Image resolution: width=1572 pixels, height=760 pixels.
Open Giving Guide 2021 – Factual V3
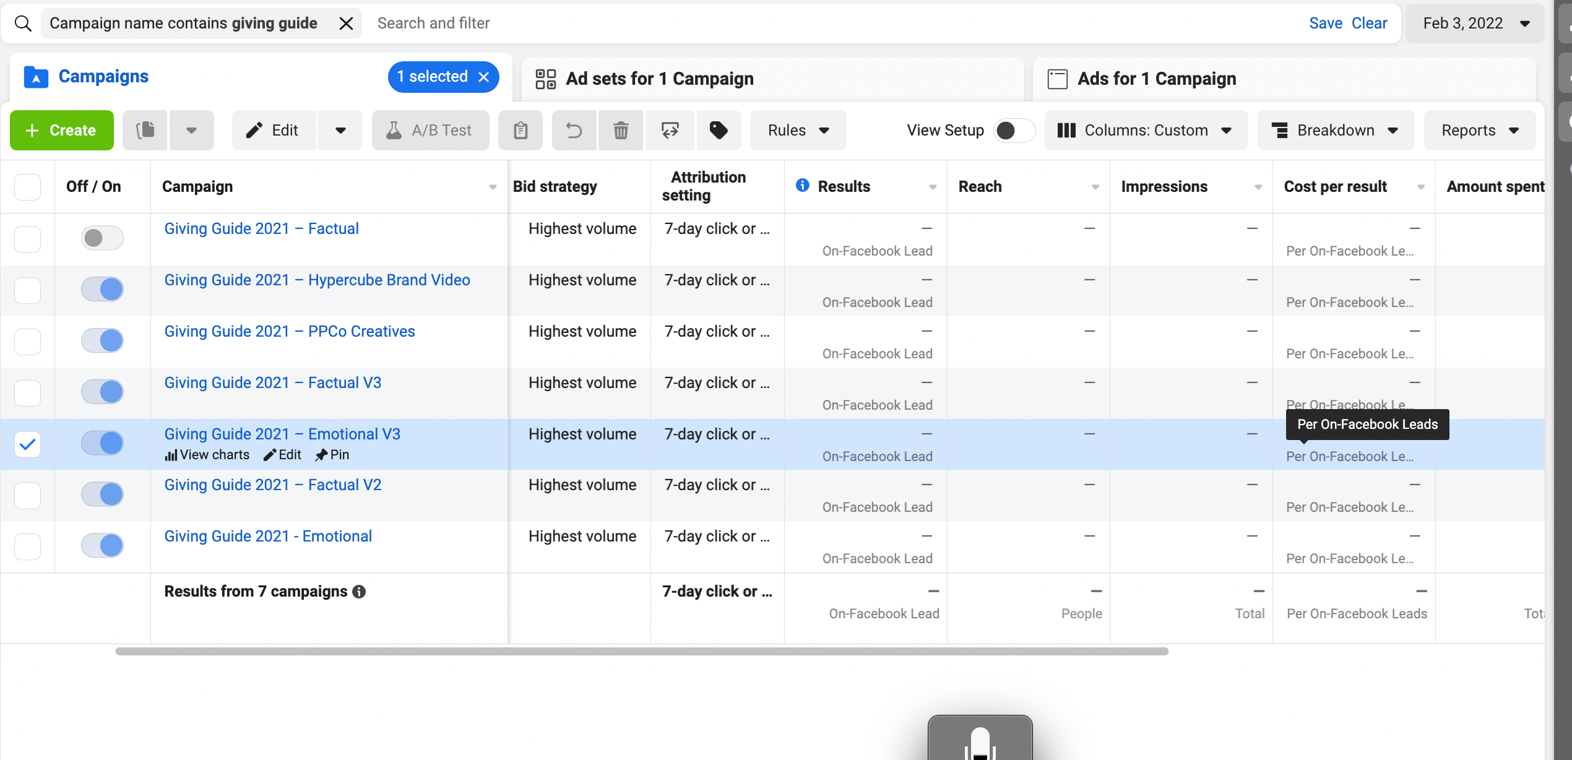click(273, 383)
